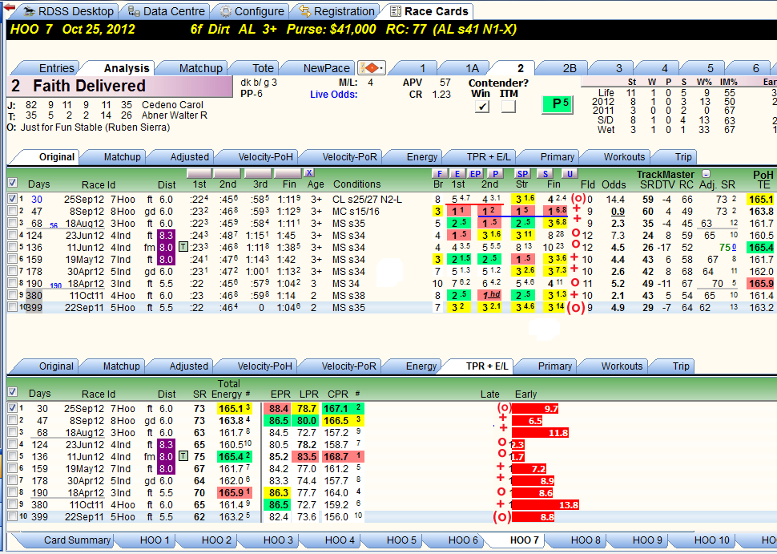Click the trainer name Abner Walter R

click(x=175, y=115)
